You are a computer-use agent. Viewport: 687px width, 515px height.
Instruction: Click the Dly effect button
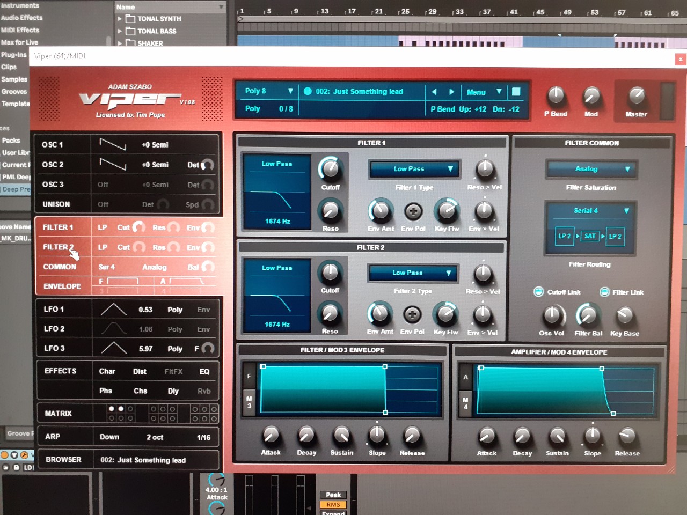tap(173, 391)
